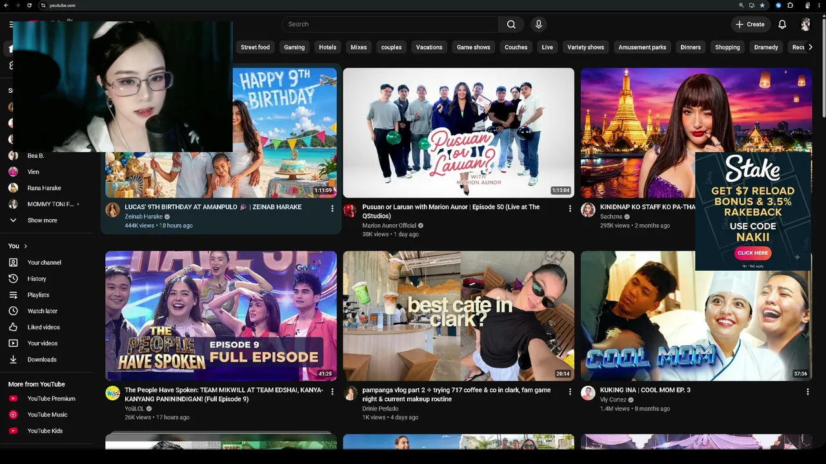The image size is (826, 464).
Task: Focus the YouTube search box
Action: pos(390,24)
